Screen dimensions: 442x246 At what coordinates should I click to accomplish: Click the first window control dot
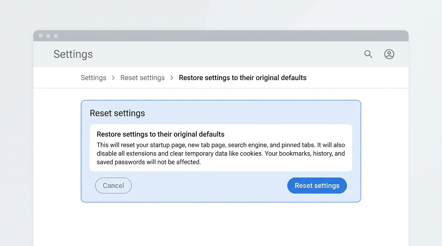[x=41, y=36]
